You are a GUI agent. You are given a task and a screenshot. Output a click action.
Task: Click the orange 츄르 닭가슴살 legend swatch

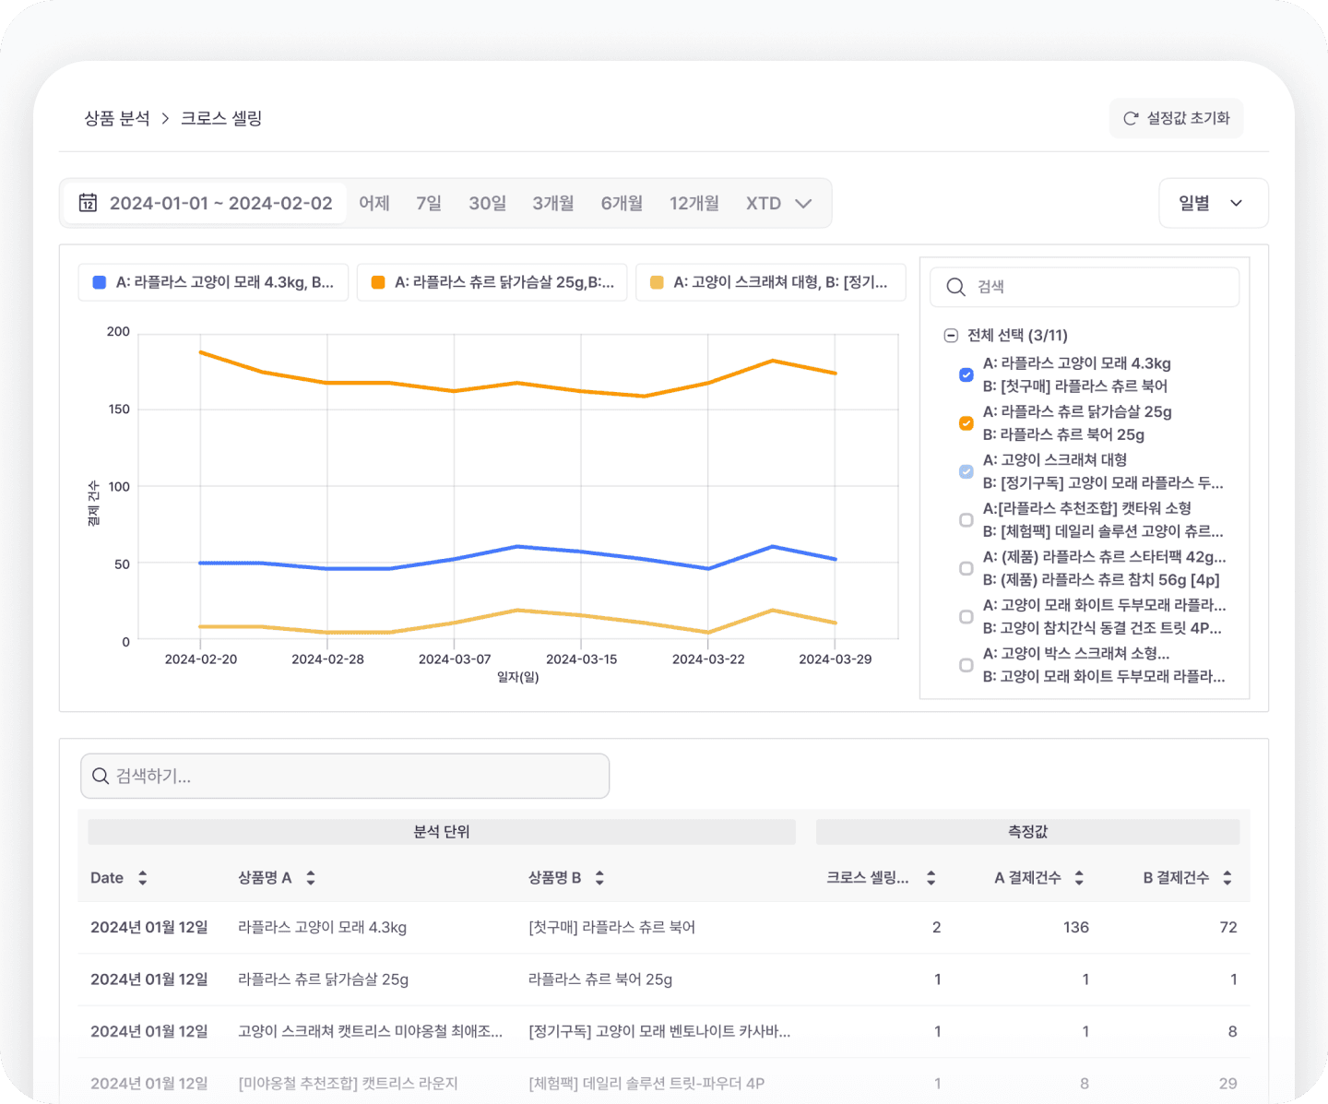click(377, 283)
